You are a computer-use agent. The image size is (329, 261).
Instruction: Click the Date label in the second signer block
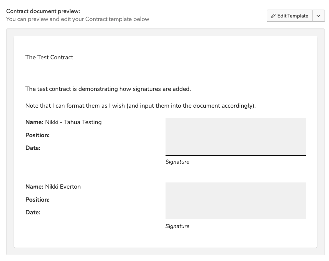[x=33, y=212]
